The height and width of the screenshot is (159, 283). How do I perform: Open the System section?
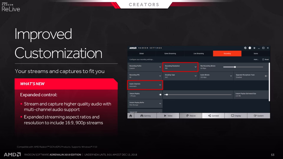[x=259, y=116]
